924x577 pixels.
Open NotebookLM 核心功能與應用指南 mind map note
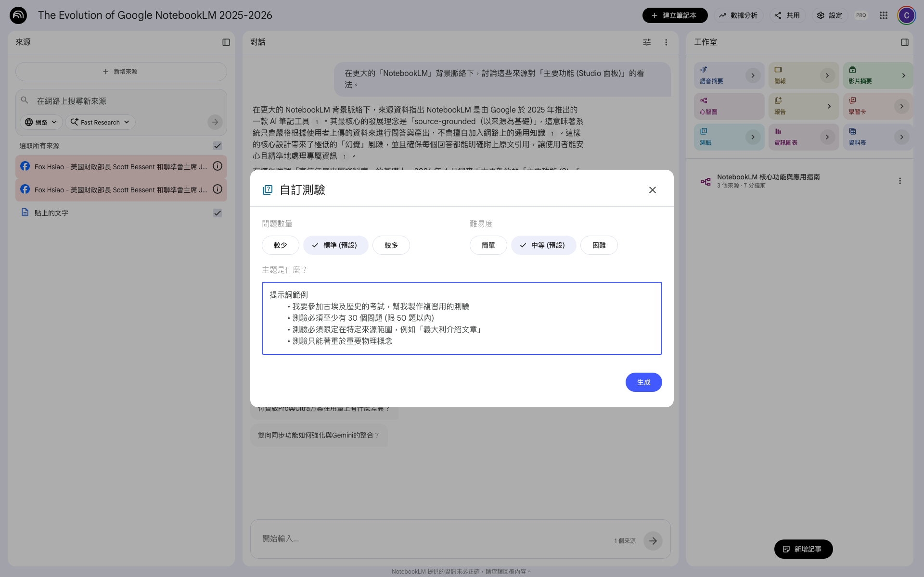[x=799, y=181]
